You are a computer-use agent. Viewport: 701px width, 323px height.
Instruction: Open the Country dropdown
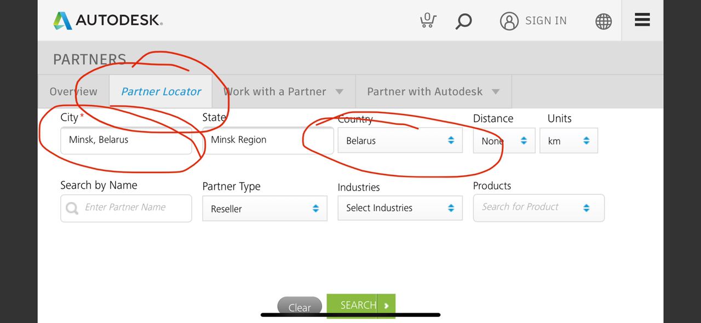coord(400,141)
